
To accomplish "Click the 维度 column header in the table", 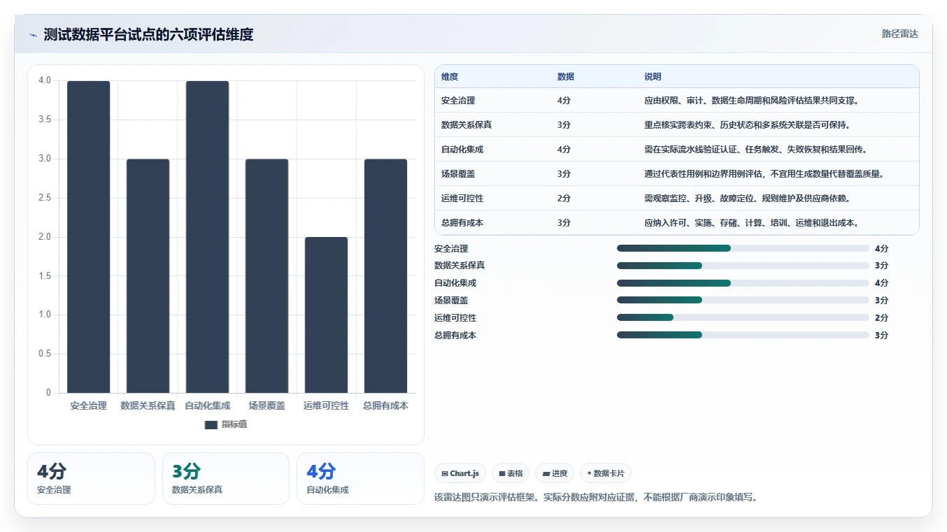I will click(450, 77).
